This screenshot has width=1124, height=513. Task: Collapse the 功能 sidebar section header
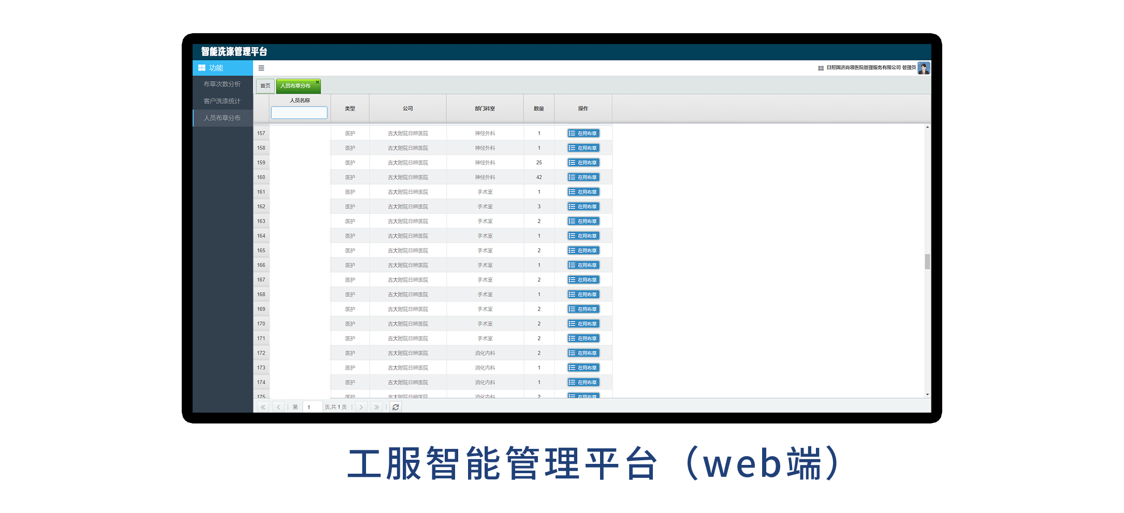point(223,68)
